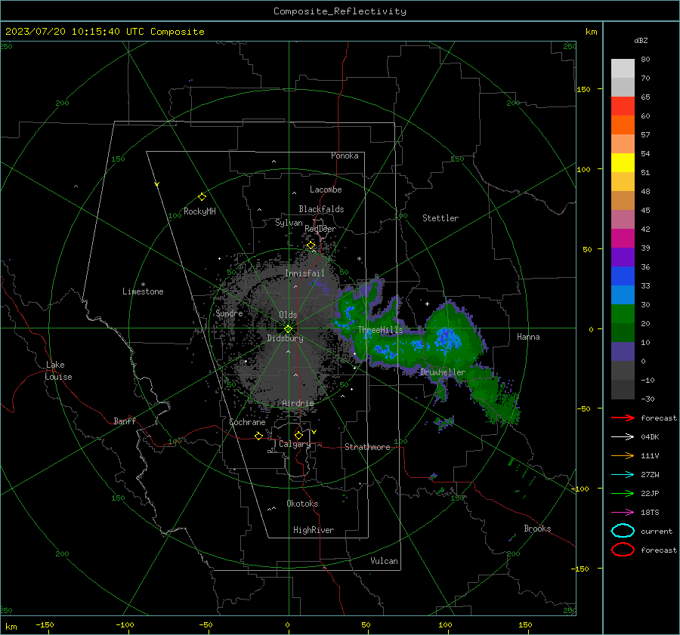
Task: Click the km label at top right
Action: coord(591,32)
